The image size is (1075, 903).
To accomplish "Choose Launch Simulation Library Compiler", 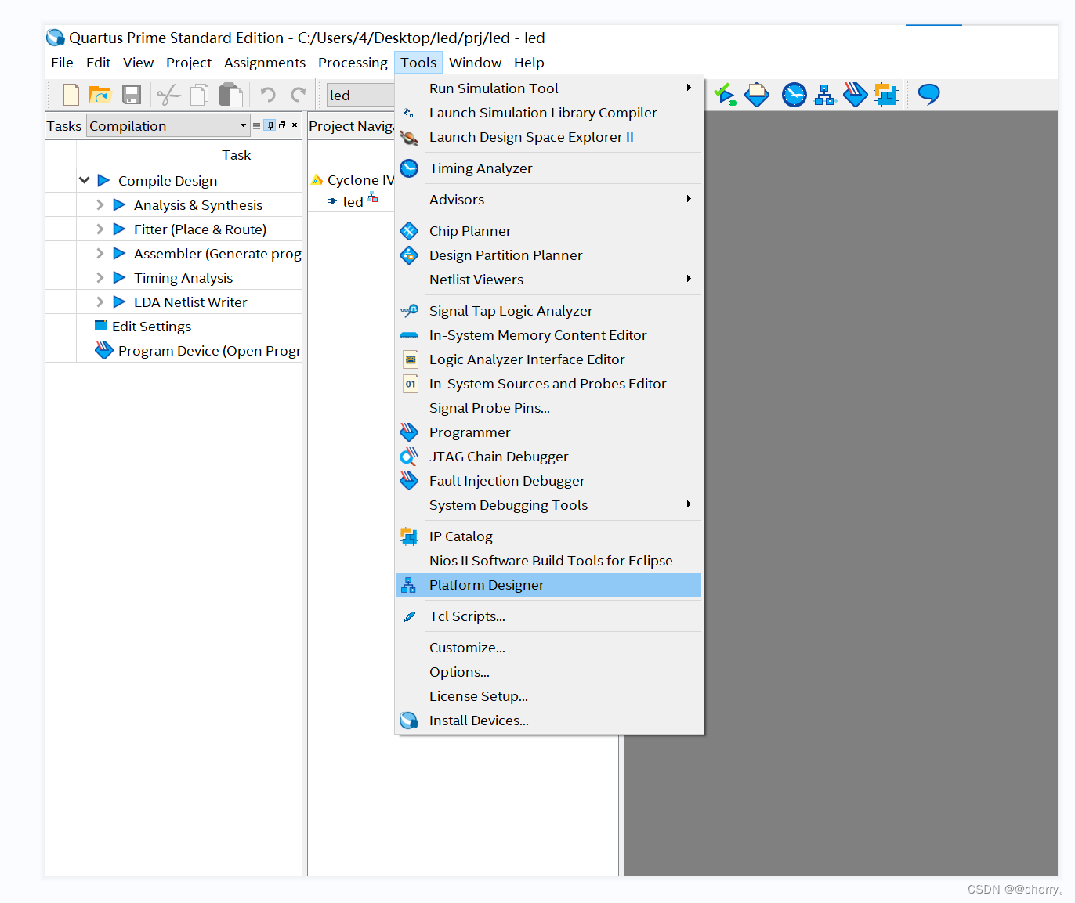I will coord(549,113).
